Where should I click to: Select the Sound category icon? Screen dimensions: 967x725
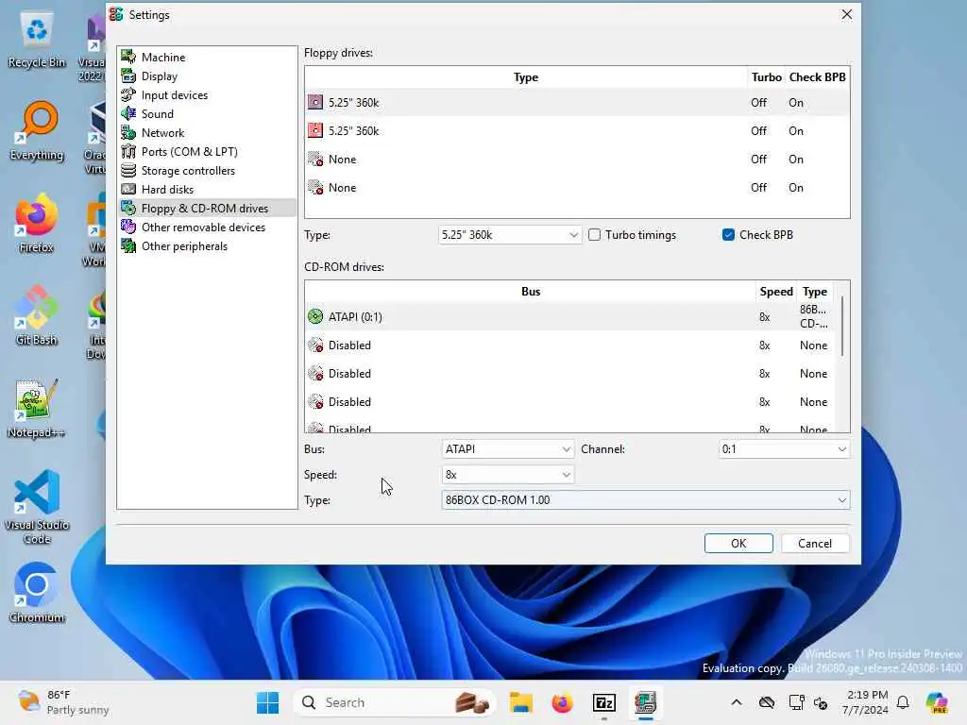click(128, 113)
